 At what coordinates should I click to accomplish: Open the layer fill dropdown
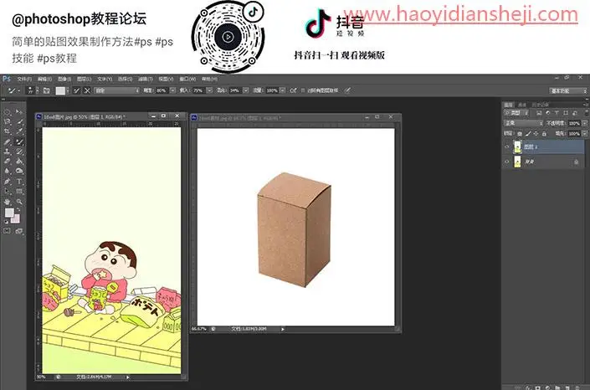coord(585,133)
